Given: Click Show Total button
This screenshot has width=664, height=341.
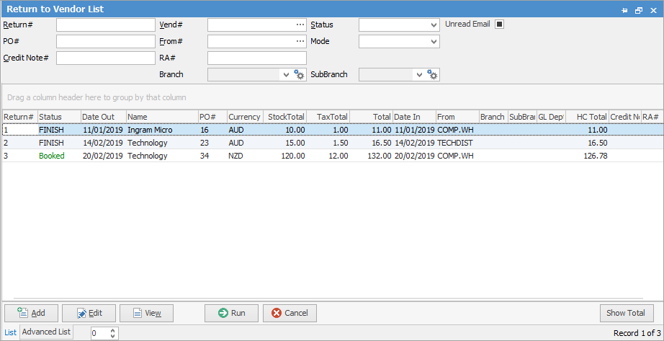Looking at the screenshot, I should pyautogui.click(x=625, y=313).
